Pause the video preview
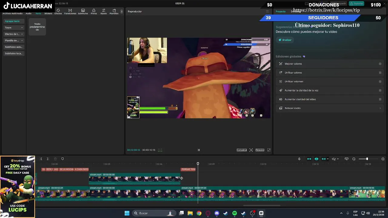This screenshot has height=218, width=388. click(199, 150)
